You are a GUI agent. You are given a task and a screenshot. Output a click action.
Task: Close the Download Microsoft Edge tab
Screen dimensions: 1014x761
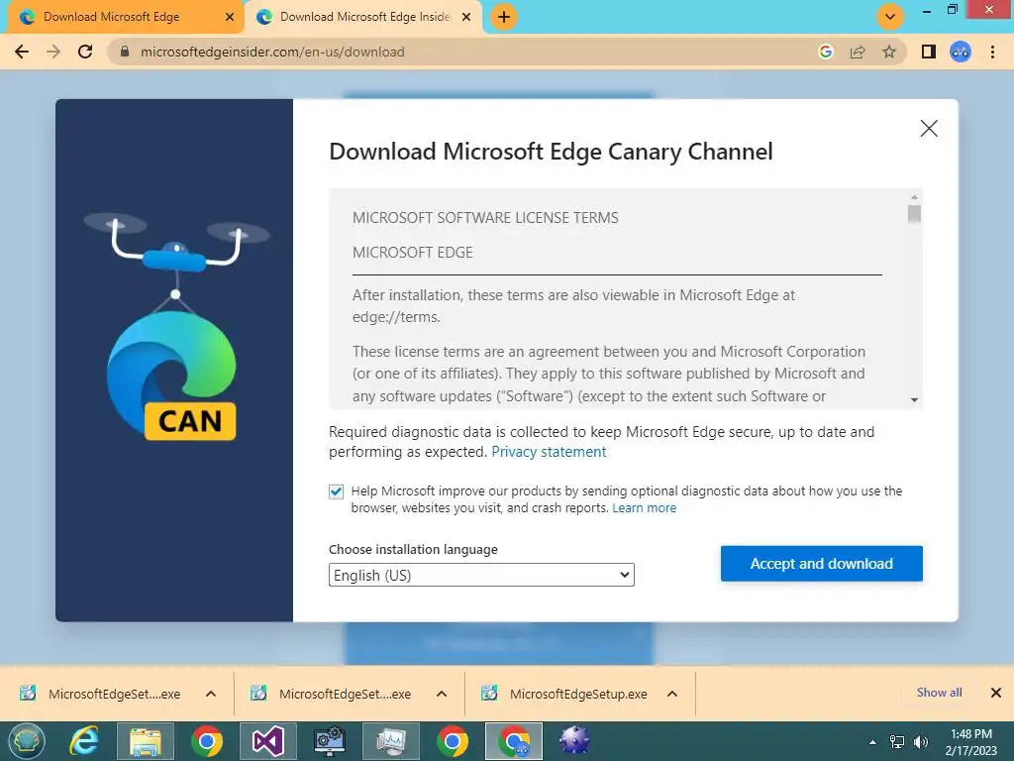230,17
